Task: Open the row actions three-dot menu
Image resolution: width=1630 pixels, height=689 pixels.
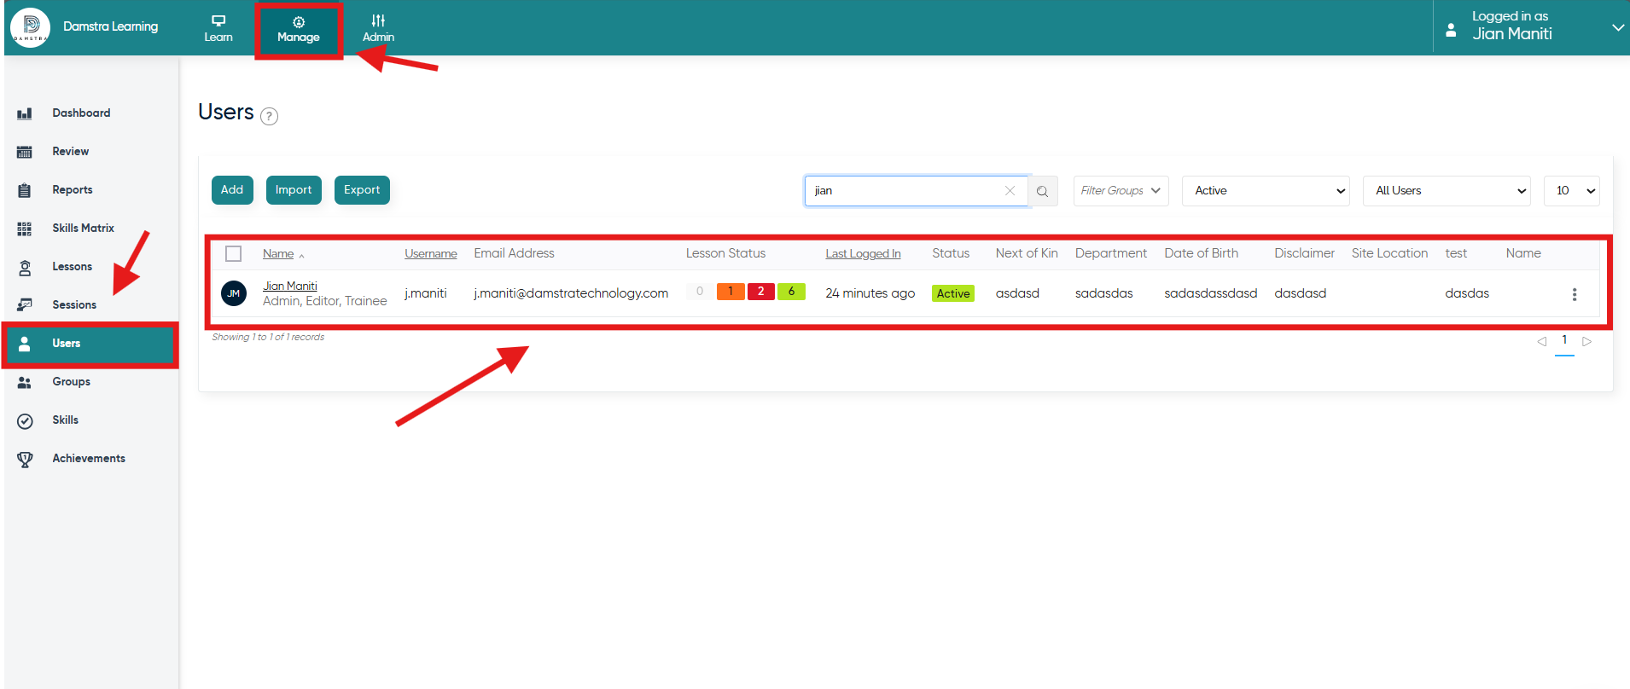Action: click(1575, 294)
